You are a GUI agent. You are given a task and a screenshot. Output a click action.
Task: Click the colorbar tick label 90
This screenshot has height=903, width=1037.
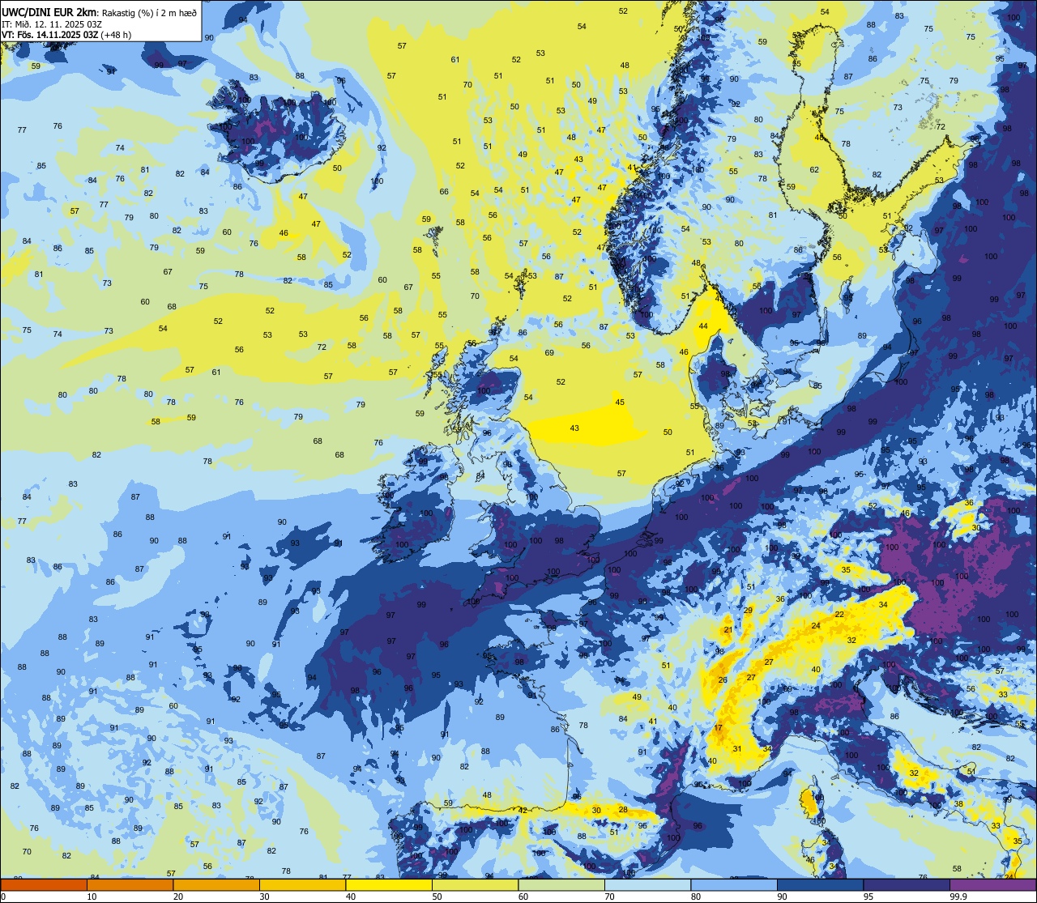(x=782, y=897)
